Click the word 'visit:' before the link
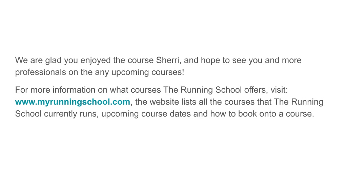This screenshot has width=347, height=195. (279, 90)
